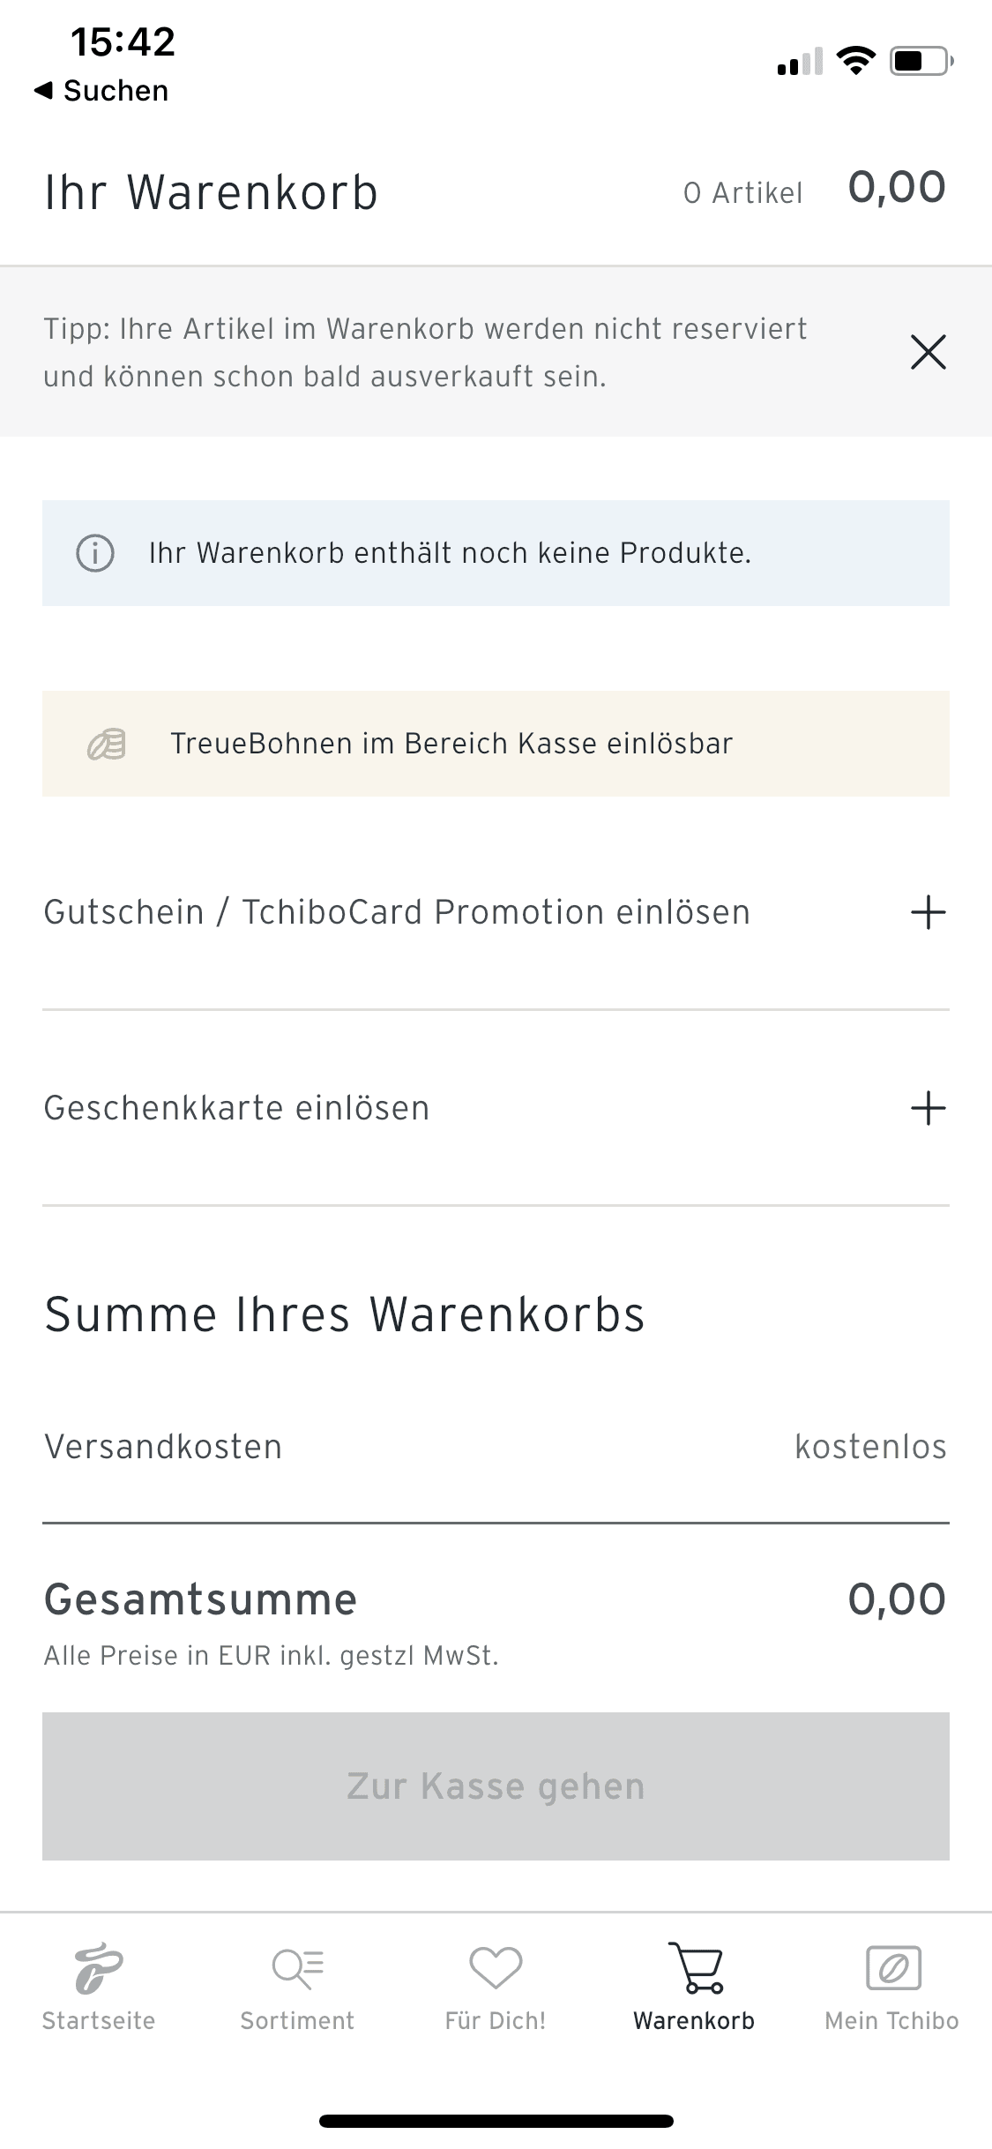Expand Gutschein / TchiboCard Promotion einlösen
Viewport: 992px width, 2149px height.
click(x=928, y=912)
